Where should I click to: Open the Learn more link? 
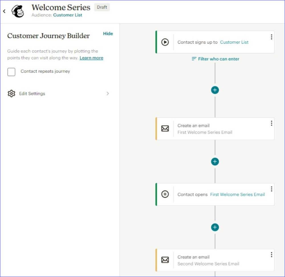(91, 58)
